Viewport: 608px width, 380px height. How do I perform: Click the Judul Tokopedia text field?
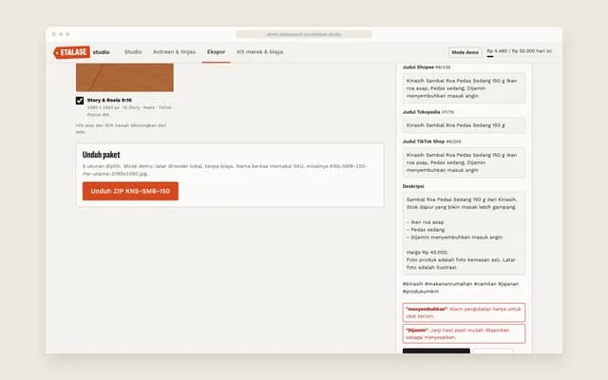click(464, 125)
